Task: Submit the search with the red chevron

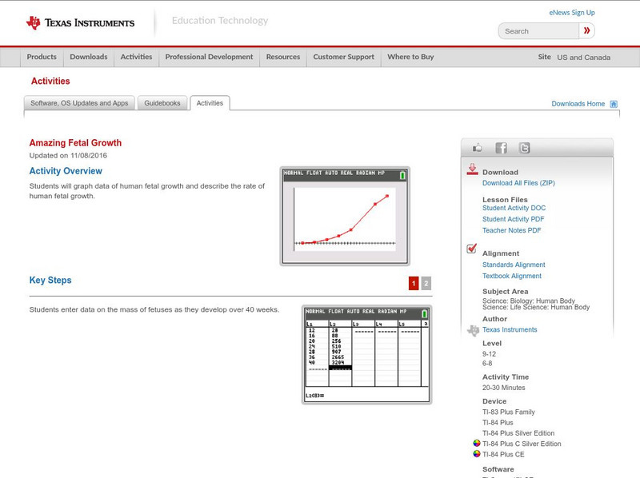Action: 586,30
